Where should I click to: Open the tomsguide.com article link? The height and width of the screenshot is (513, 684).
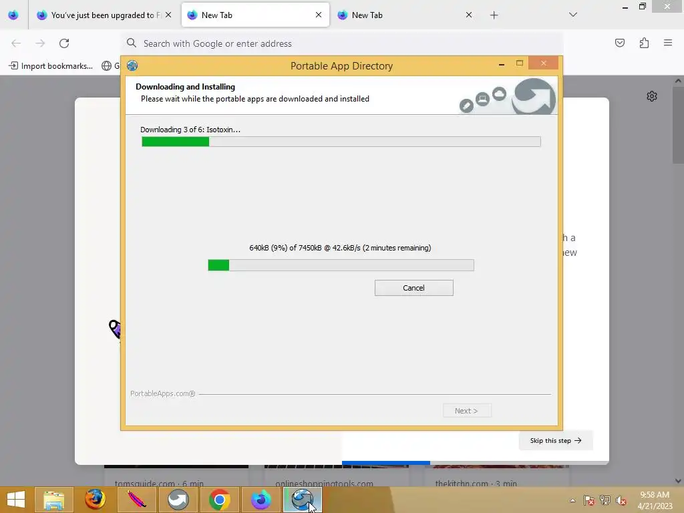(x=159, y=484)
